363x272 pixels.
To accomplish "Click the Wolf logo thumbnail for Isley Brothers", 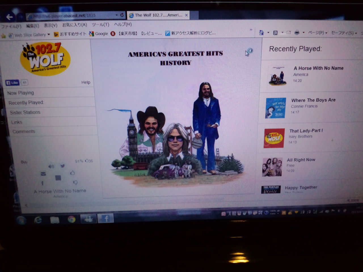I will tap(274, 138).
